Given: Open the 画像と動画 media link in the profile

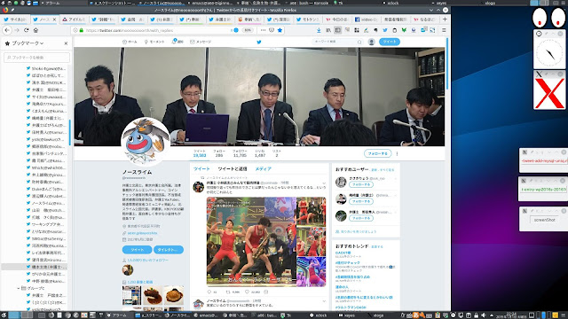Looking at the screenshot, I should (140, 282).
